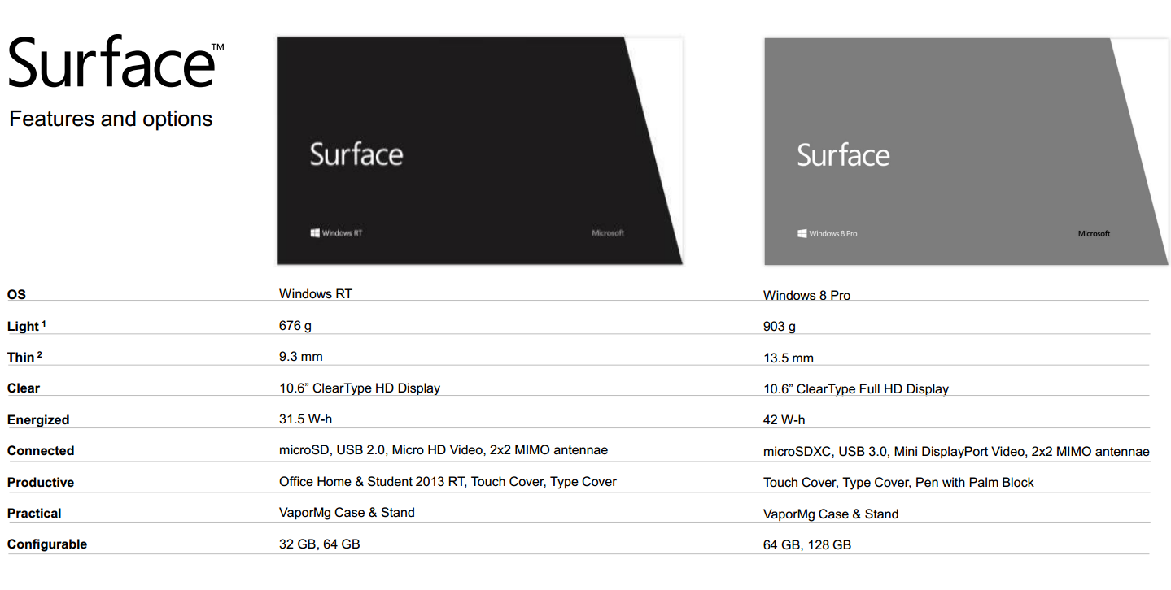Click the 13.5 mm thickness value
Image resolution: width=1171 pixels, height=590 pixels.
789,358
